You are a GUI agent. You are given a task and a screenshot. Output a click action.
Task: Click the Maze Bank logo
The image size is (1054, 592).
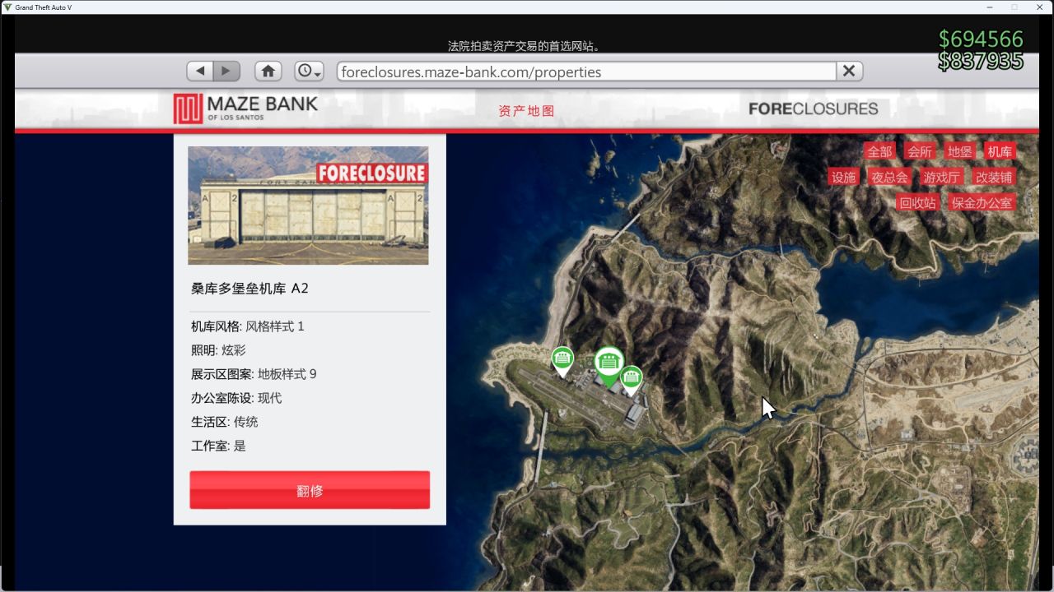[245, 109]
